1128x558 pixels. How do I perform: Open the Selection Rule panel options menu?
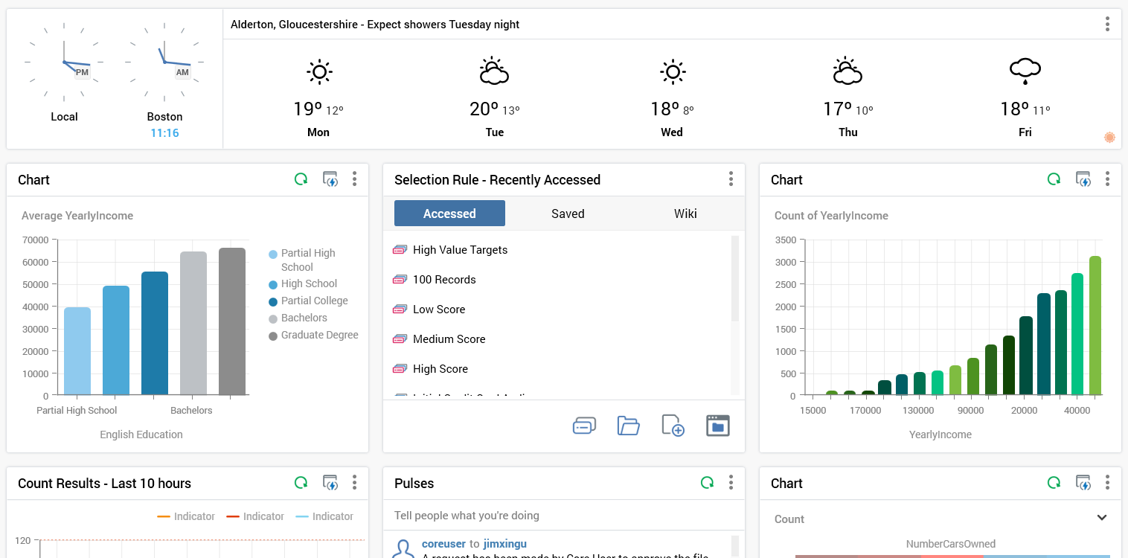731,179
